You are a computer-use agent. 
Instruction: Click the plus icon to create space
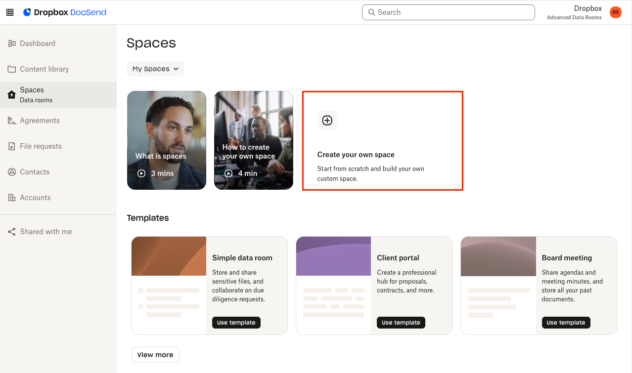(x=327, y=121)
